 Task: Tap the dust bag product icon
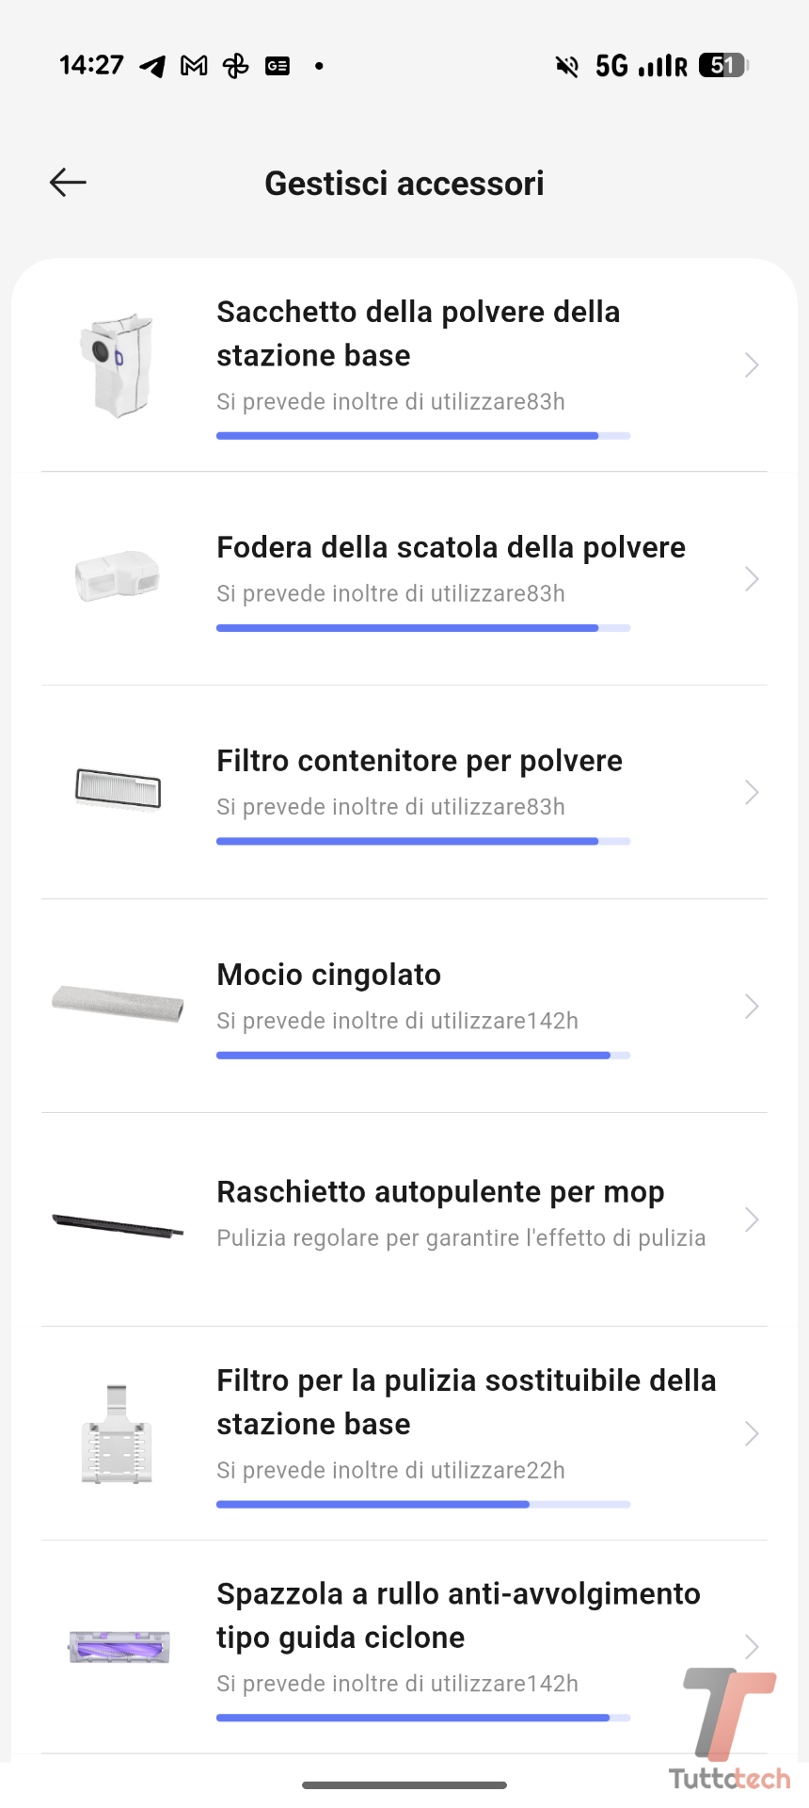click(117, 365)
